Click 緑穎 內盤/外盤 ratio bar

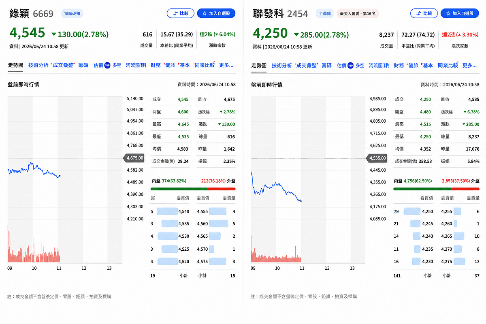[x=193, y=189]
